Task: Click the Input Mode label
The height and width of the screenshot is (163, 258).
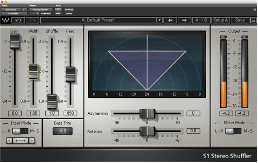Action: tap(21, 123)
